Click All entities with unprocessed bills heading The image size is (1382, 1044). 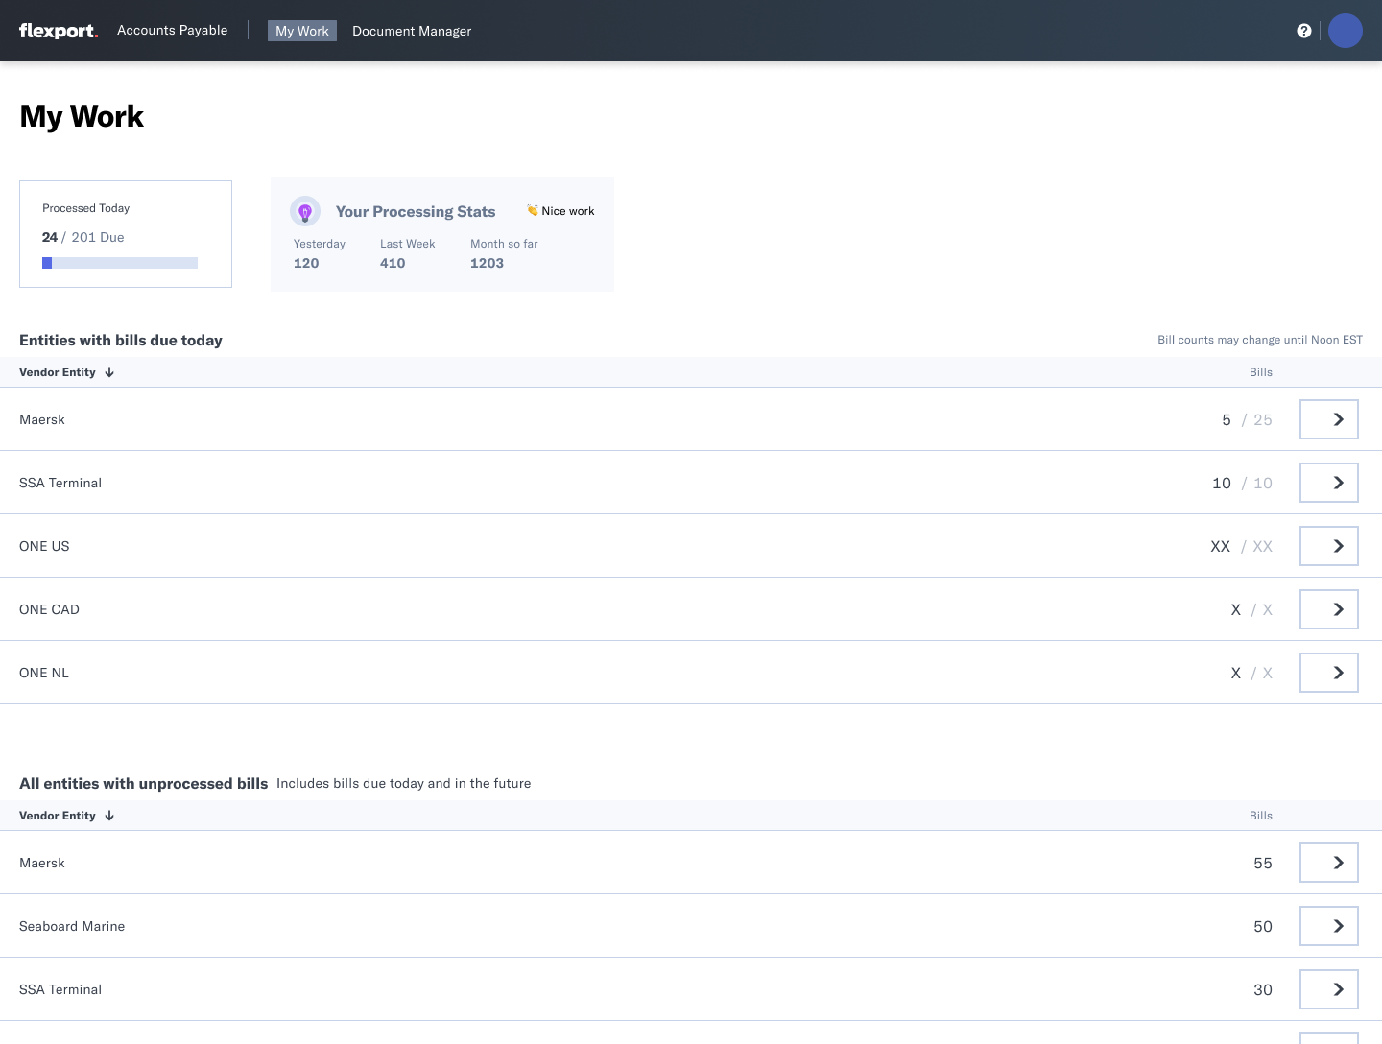point(144,783)
